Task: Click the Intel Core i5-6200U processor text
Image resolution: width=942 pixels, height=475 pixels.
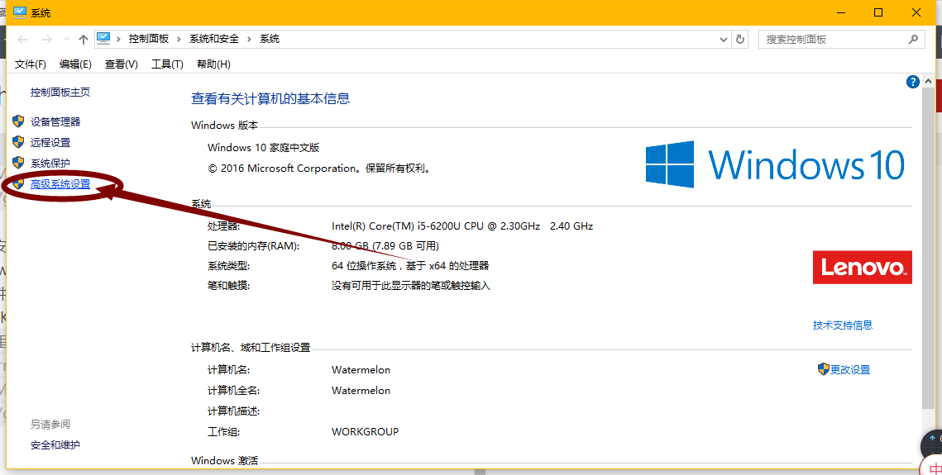Action: 462,226
